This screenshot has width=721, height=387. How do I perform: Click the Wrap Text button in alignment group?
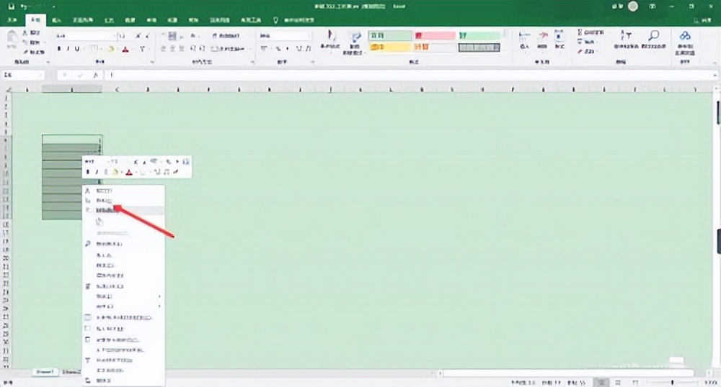[225, 36]
